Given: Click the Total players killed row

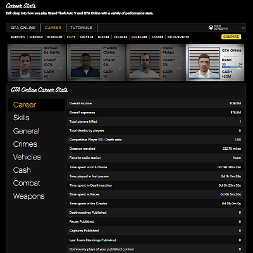Looking at the screenshot, I should pyautogui.click(x=155, y=121).
